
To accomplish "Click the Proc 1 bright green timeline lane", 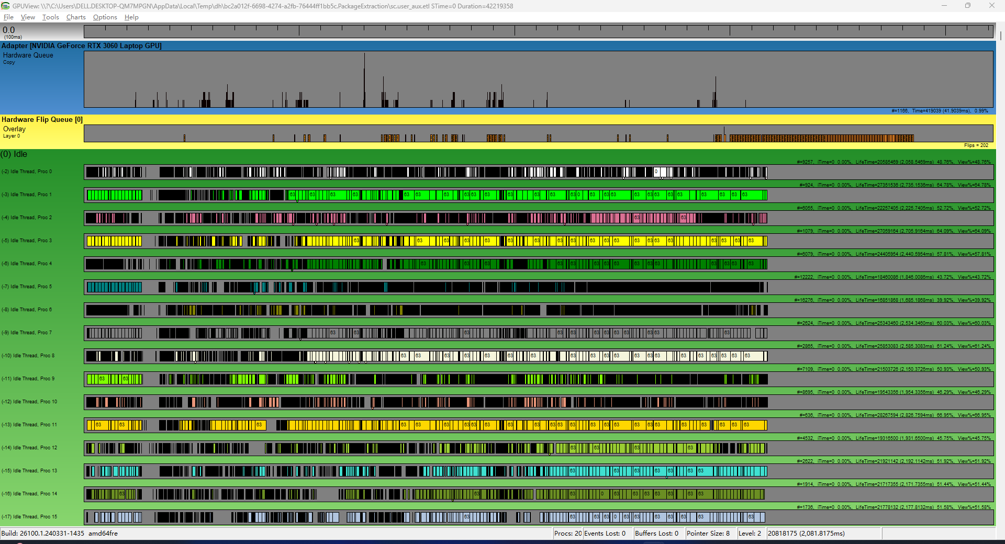I will point(539,195).
